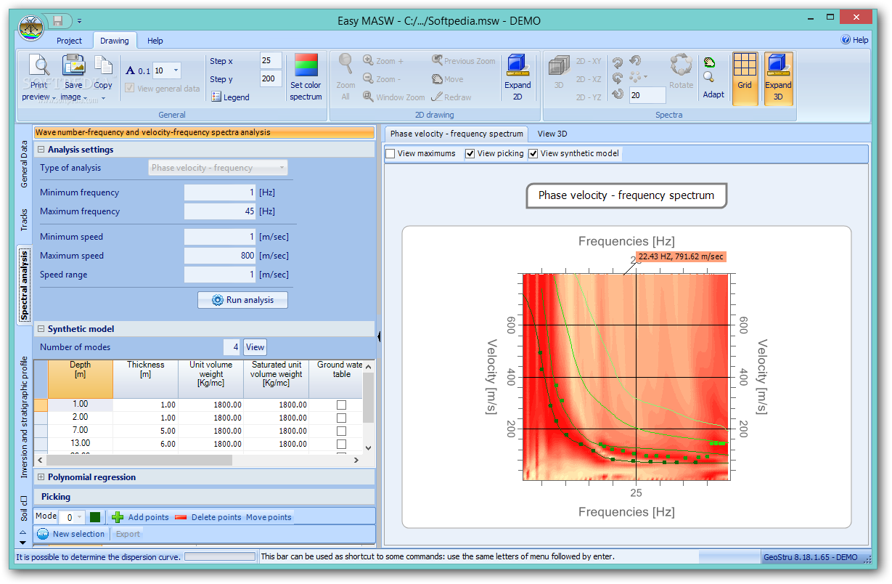Click the Step x input field
This screenshot has height=584, width=892.
tap(271, 61)
